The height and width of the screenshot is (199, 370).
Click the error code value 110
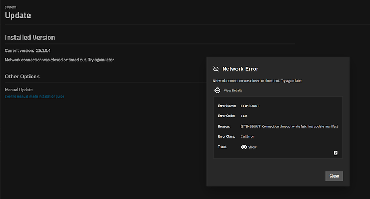click(x=244, y=116)
